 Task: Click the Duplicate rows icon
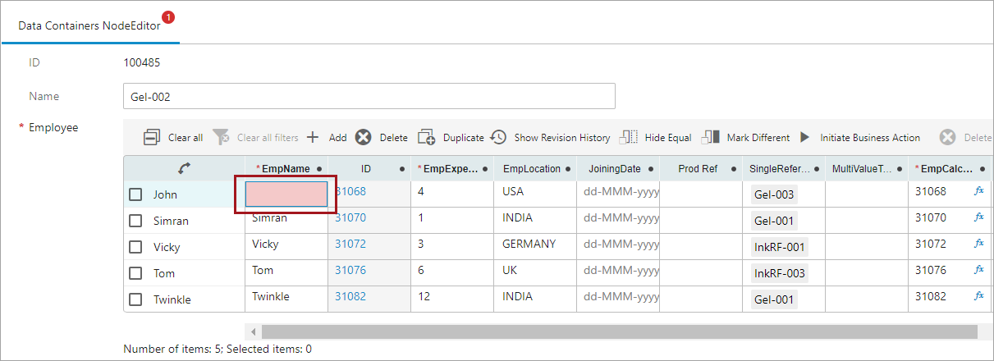[x=426, y=138]
